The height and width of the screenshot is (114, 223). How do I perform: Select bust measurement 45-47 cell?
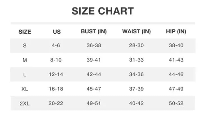tap(94, 89)
